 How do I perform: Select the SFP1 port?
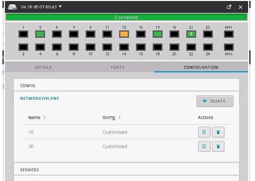229,34
